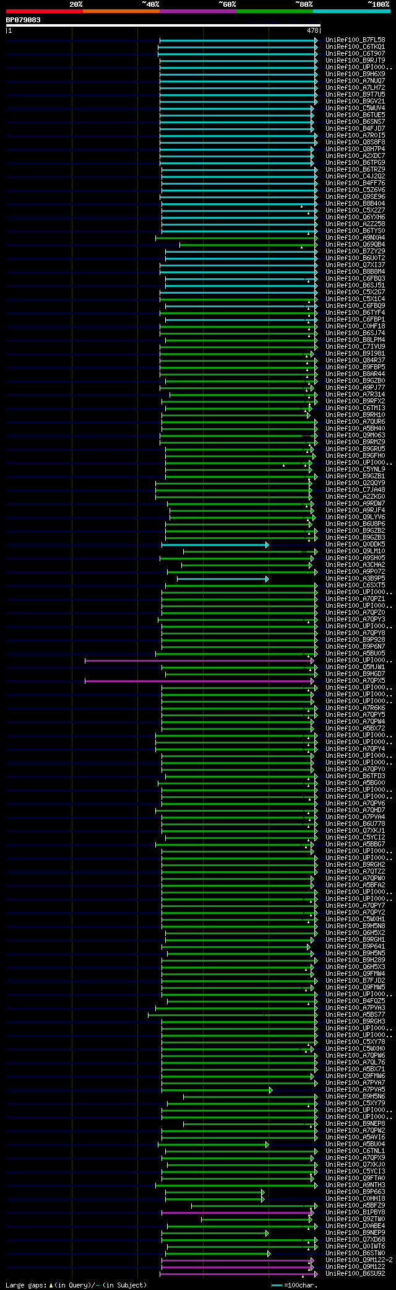Open hit UniRef100_B9RGH2
Image resolution: width=396 pixels, height=1290 pixels.
coord(355,864)
